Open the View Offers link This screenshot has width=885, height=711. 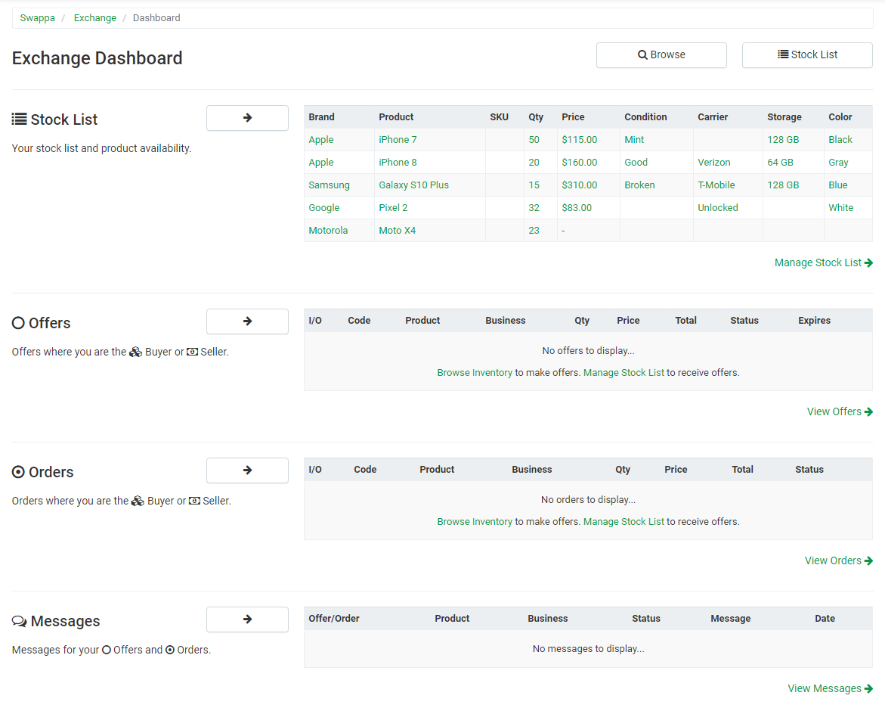840,411
